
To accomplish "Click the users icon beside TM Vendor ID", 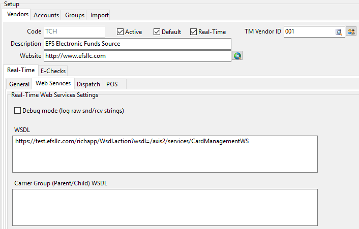I will [351, 31].
